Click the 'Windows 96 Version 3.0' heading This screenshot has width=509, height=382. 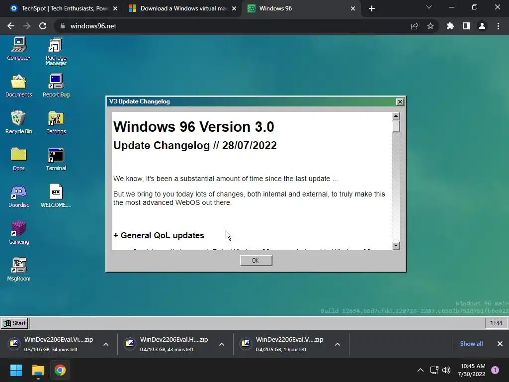194,127
